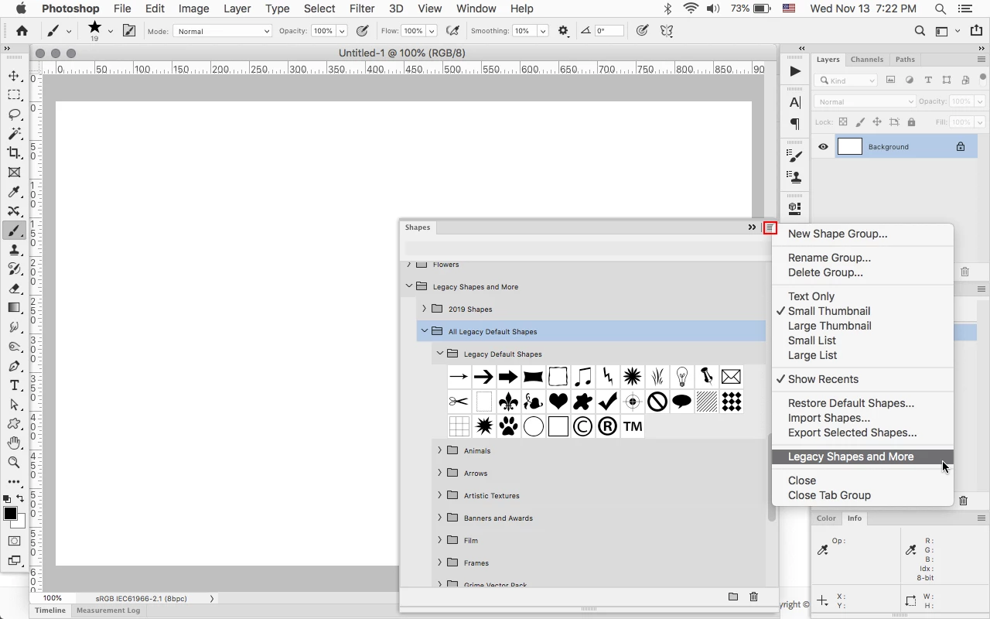Click the heart shape thumbnail
The image size is (990, 619).
(x=558, y=402)
